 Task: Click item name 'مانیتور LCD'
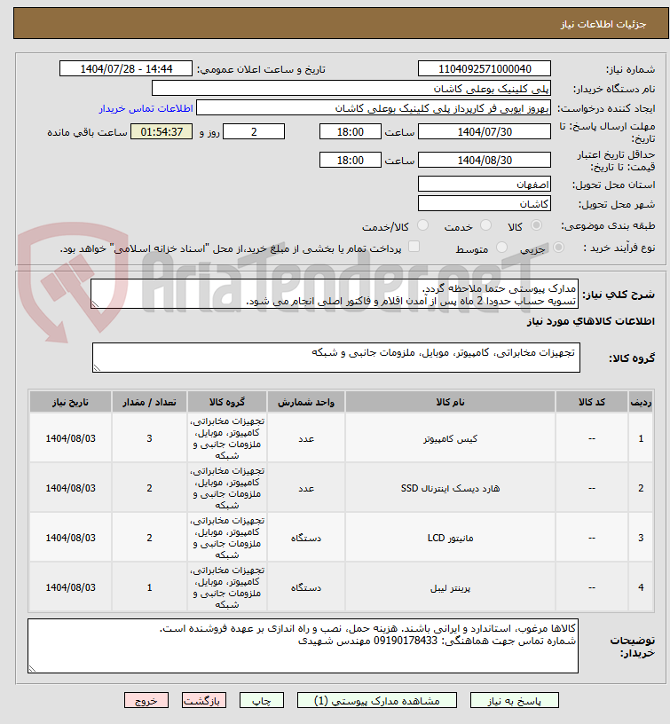click(x=450, y=538)
